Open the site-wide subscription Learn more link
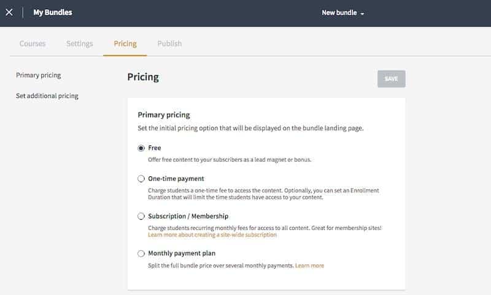This screenshot has width=491, height=295. tap(212, 234)
